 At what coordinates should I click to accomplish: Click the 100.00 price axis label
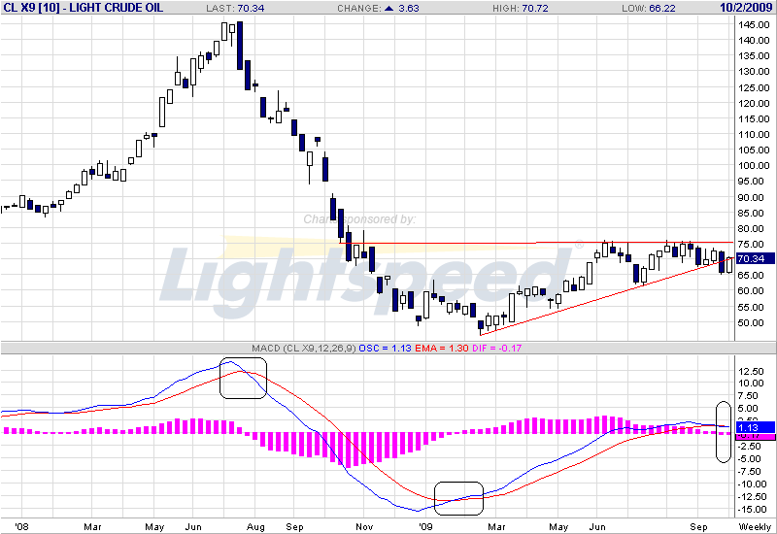(x=754, y=165)
